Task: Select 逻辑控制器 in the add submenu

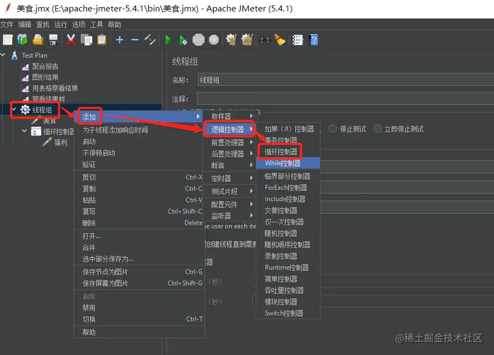Action: click(x=231, y=129)
